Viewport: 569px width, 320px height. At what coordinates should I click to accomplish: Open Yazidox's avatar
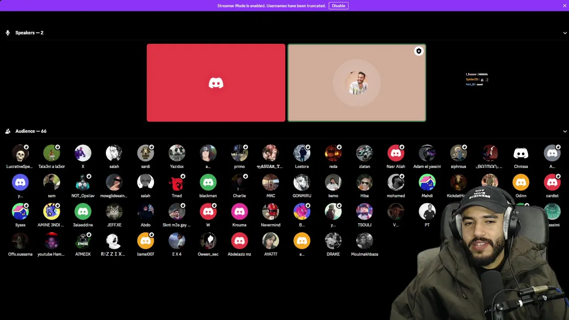click(177, 153)
